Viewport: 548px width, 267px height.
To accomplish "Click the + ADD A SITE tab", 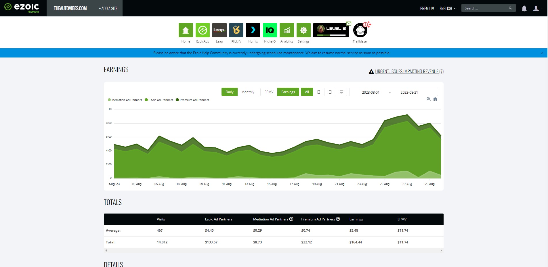I will click(x=108, y=8).
